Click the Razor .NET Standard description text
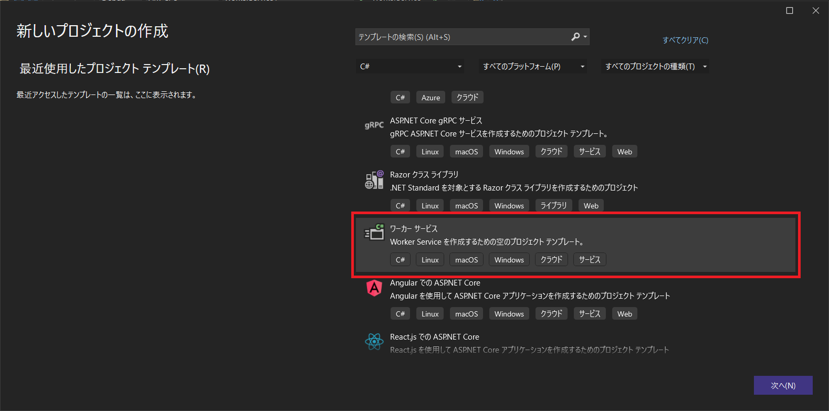Viewport: 829px width, 411px height. click(x=514, y=188)
